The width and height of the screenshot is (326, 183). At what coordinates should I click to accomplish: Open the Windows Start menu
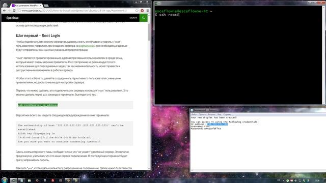pos(5,180)
